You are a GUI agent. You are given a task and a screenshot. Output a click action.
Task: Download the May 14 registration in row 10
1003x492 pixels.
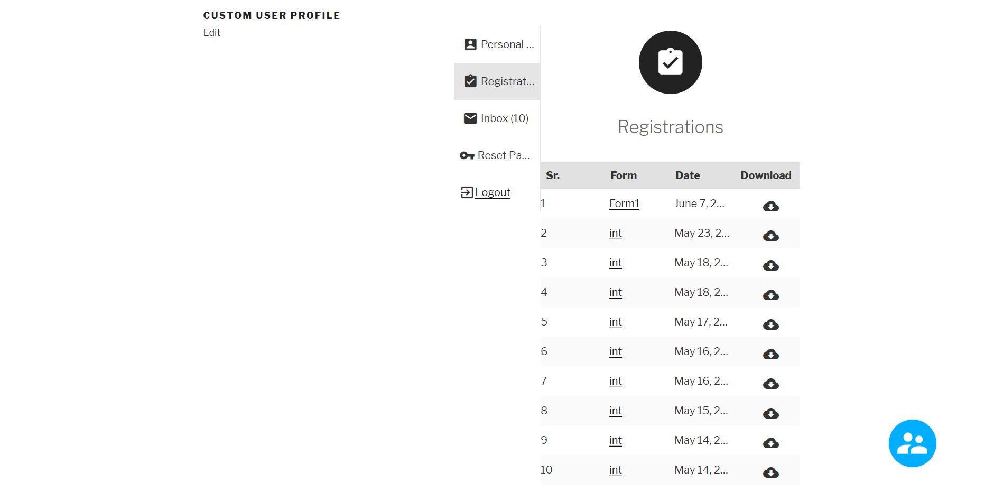(770, 473)
